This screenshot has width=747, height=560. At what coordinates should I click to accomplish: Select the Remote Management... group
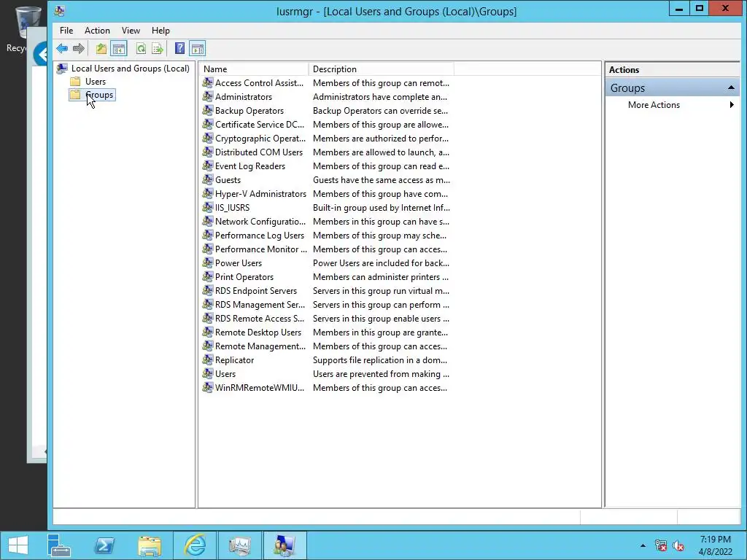coord(260,346)
